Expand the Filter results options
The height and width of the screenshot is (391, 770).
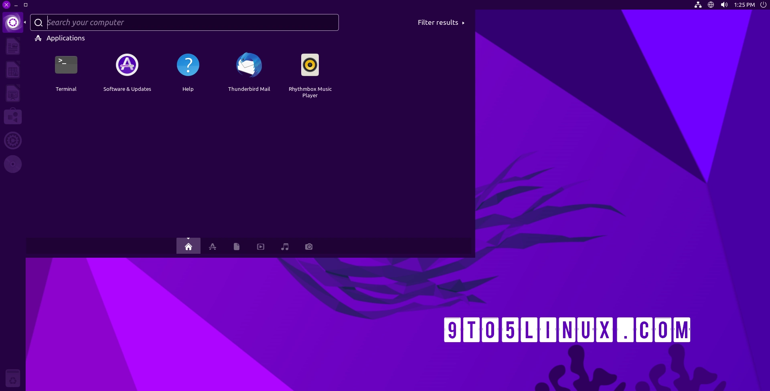440,22
